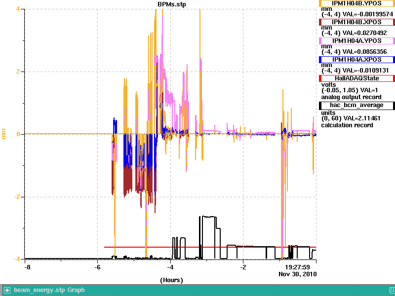Click the -6 tick label on time axis
Screen dimensions: 395x296
(97, 267)
